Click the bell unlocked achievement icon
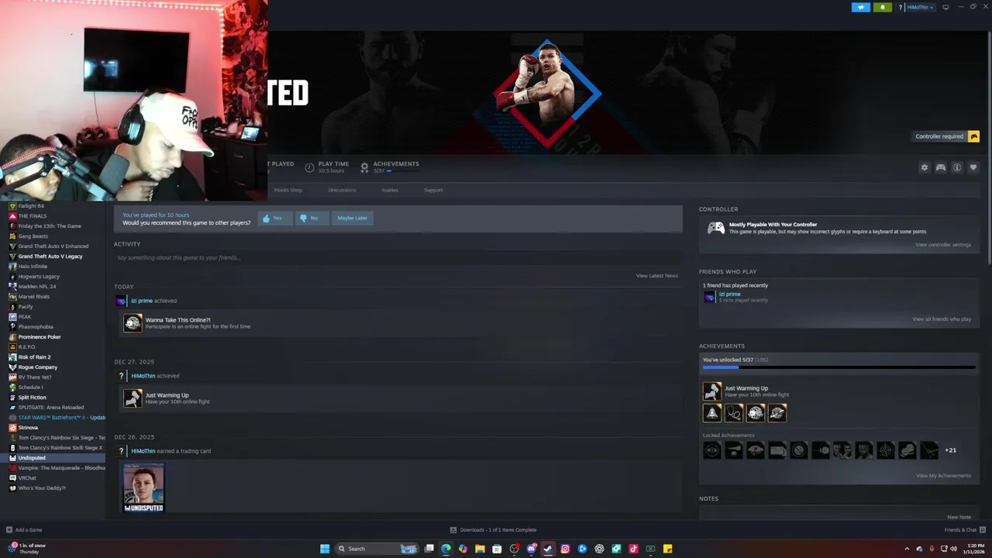The width and height of the screenshot is (992, 558). (x=711, y=413)
